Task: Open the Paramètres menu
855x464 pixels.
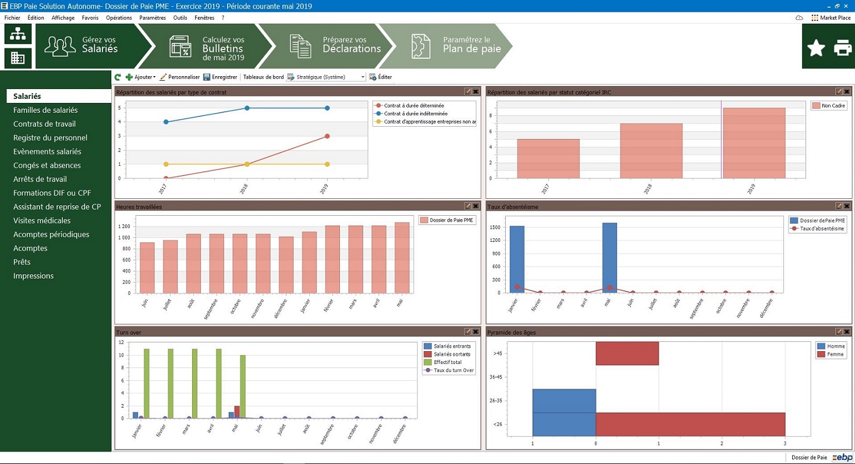Action: point(152,18)
